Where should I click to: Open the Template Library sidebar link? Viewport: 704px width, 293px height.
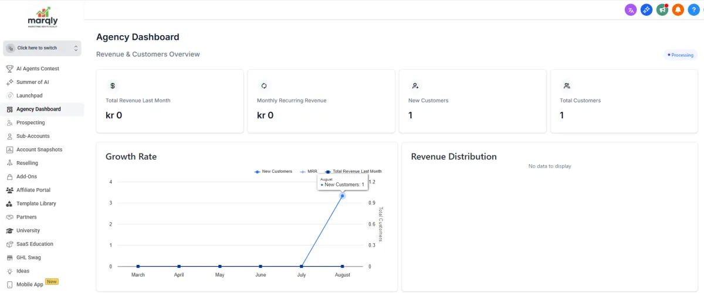pyautogui.click(x=36, y=203)
